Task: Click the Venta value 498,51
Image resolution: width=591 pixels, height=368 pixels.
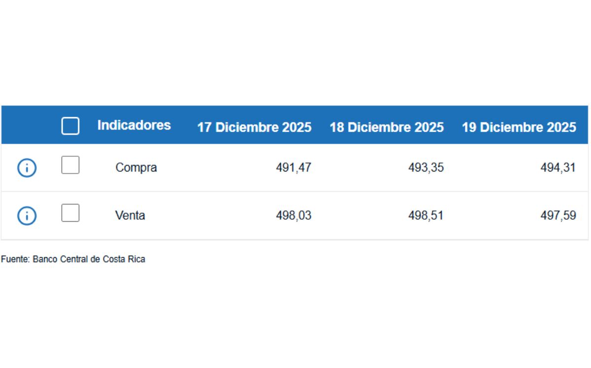Action: click(426, 215)
